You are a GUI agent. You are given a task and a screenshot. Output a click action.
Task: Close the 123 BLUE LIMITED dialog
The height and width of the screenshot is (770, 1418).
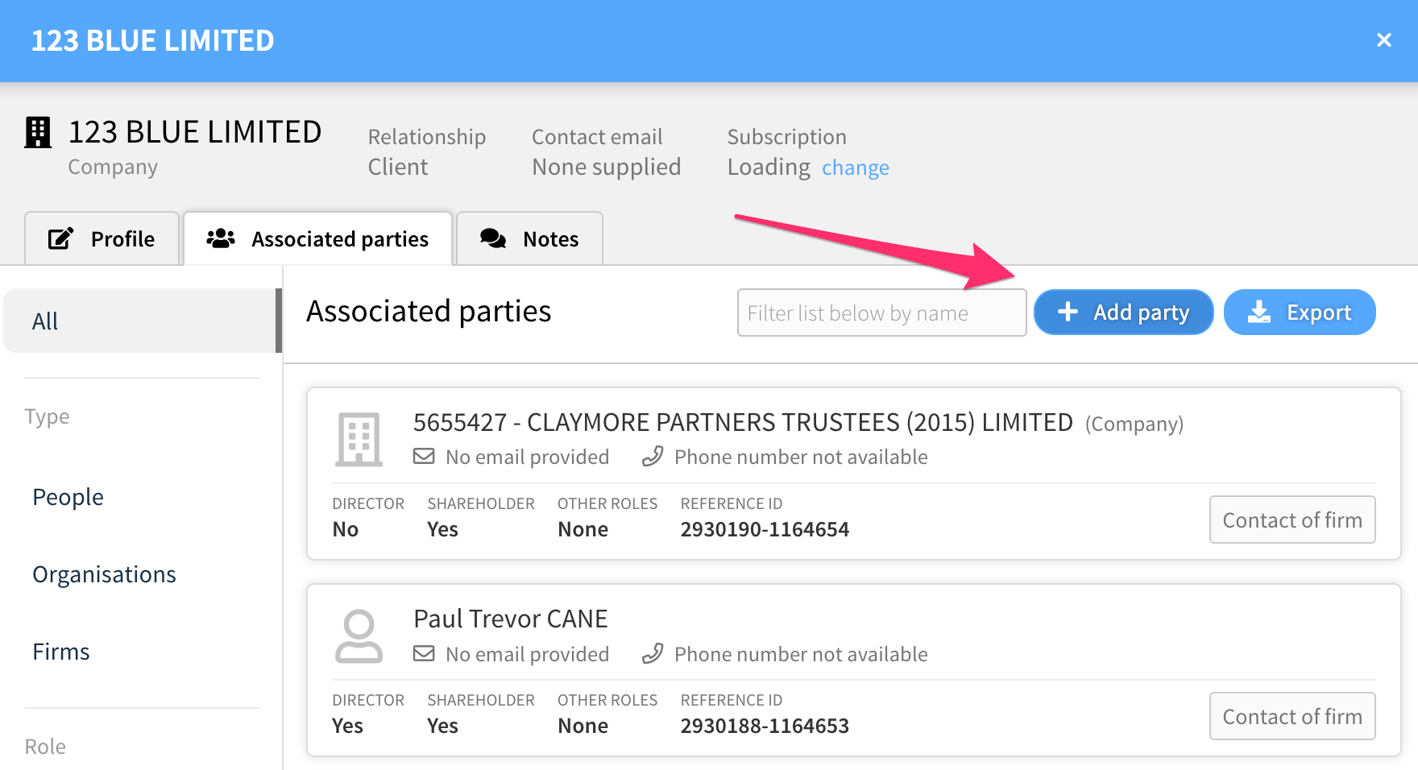[x=1384, y=40]
